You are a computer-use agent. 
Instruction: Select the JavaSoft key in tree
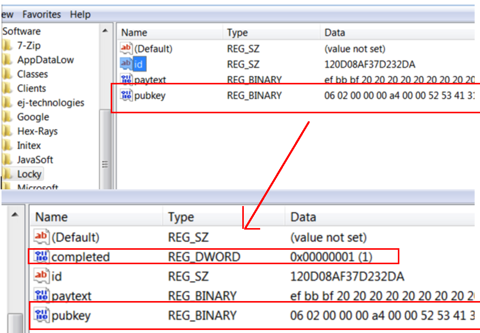point(35,160)
